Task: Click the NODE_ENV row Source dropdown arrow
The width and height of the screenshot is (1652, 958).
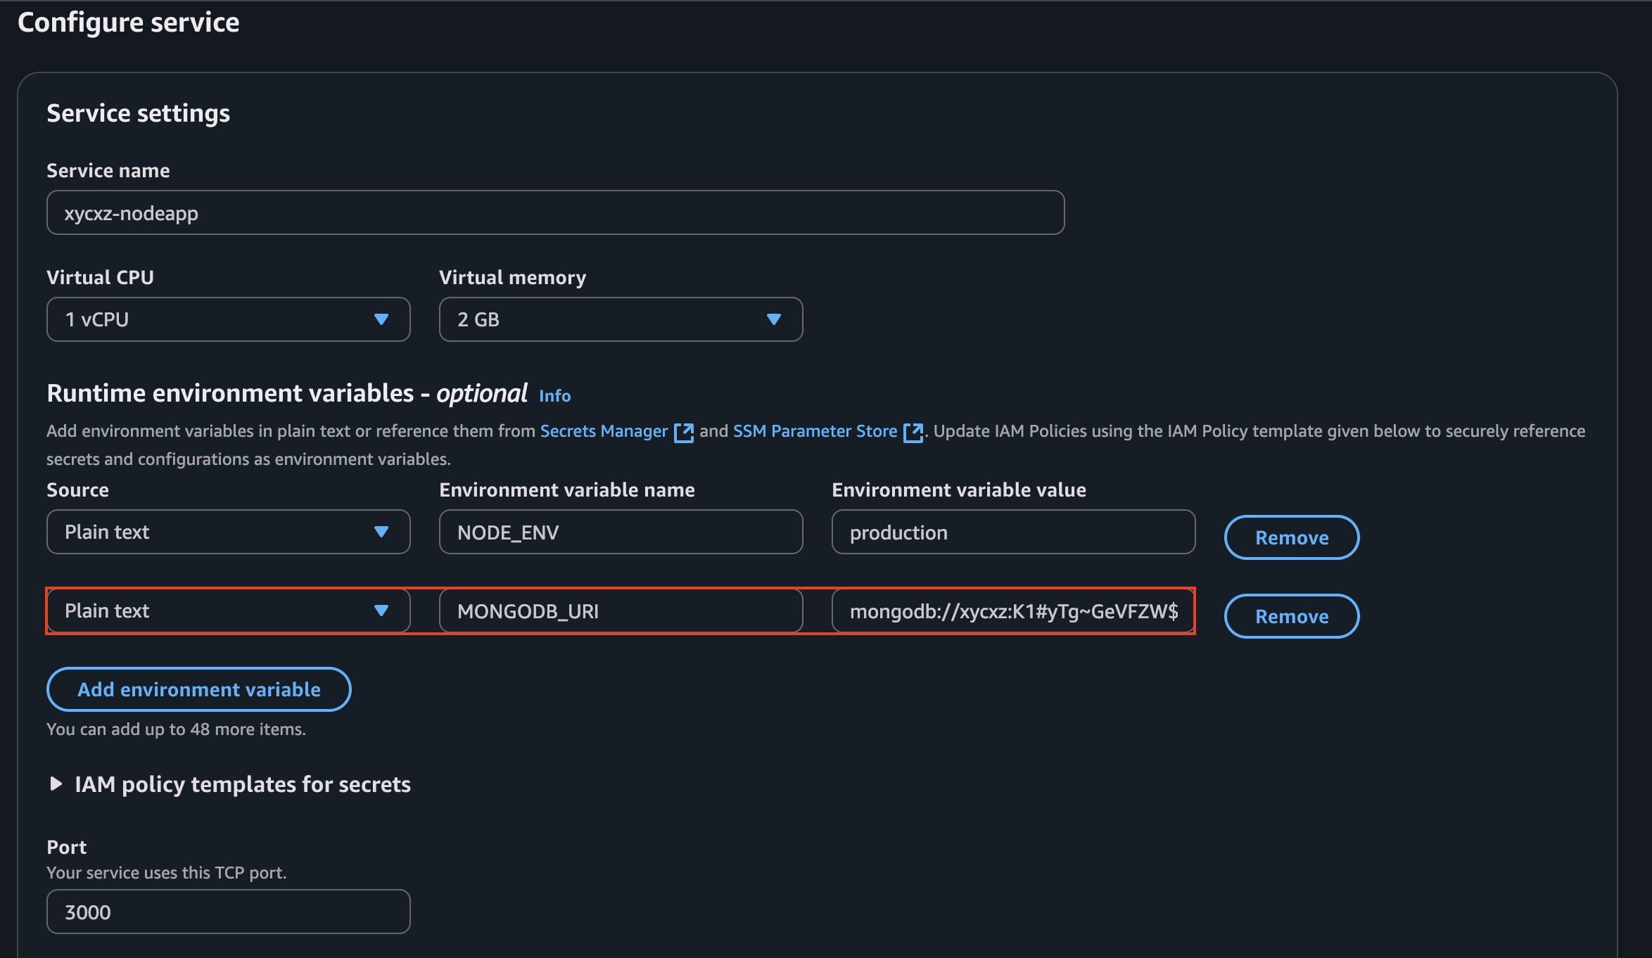Action: 381,532
